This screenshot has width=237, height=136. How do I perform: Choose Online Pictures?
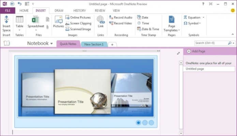pyautogui.click(x=78, y=17)
